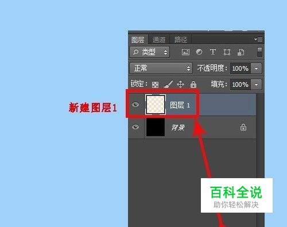Click the opacity 100% value field
The height and width of the screenshot is (227, 287).
coord(241,68)
